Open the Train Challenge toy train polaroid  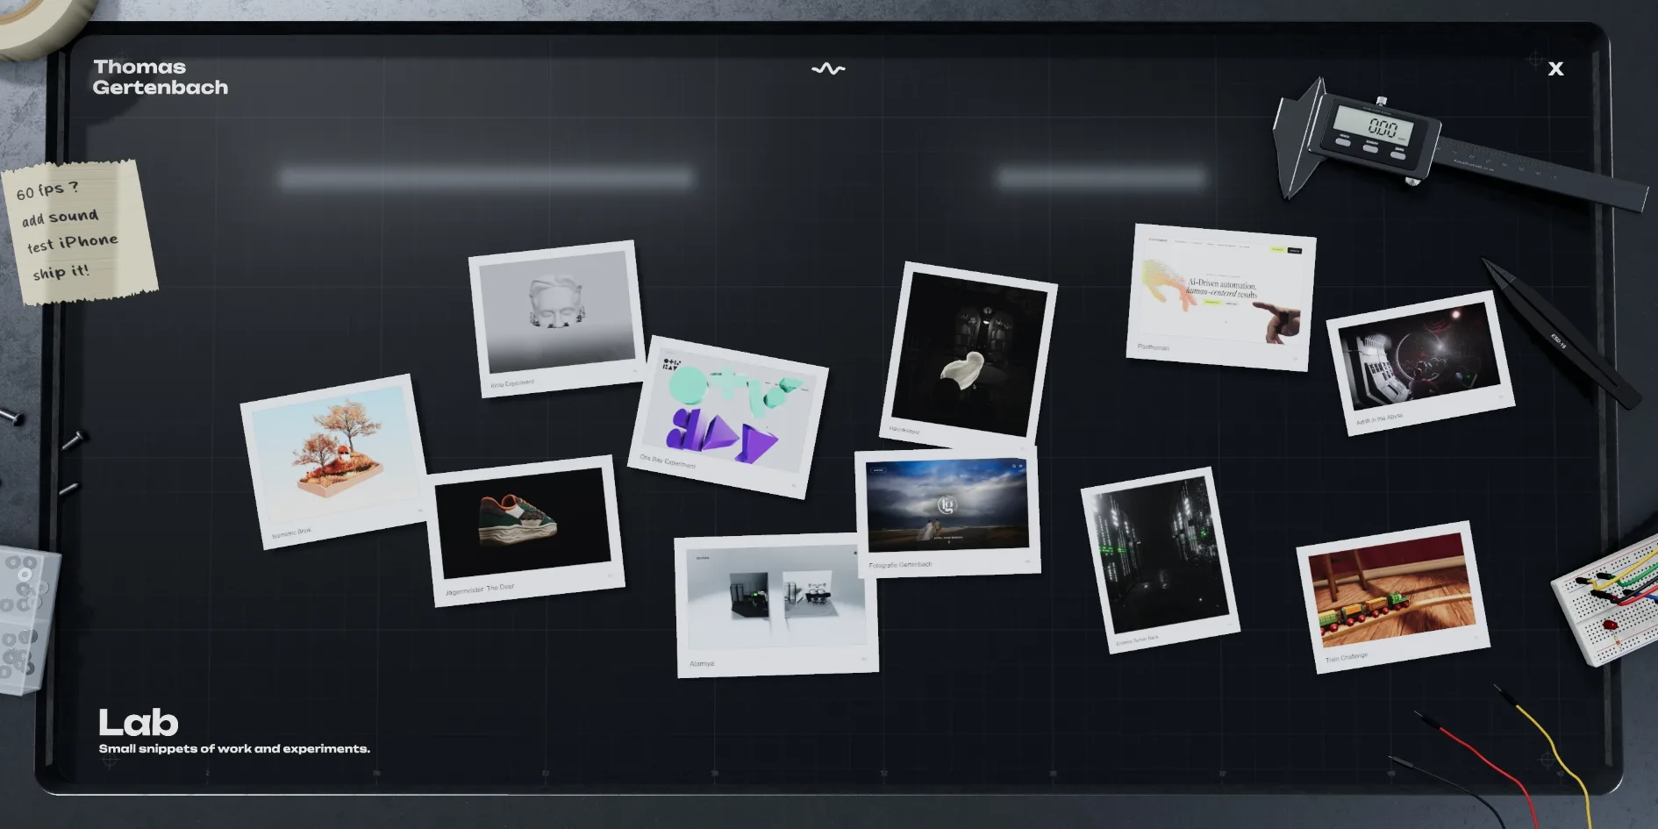click(1392, 597)
